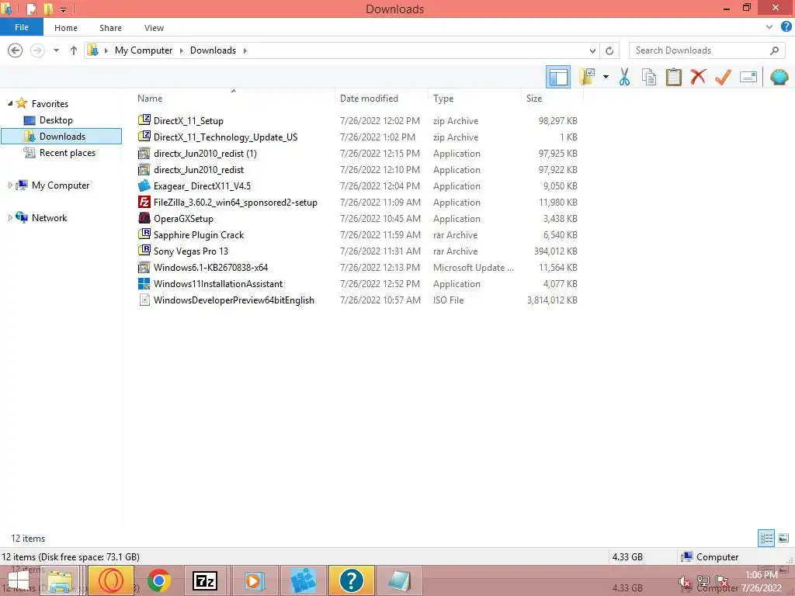Go up one folder level
This screenshot has width=795, height=596.
74,50
